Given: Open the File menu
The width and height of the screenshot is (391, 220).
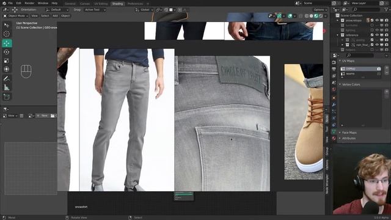Looking at the screenshot, I should 10,3.
